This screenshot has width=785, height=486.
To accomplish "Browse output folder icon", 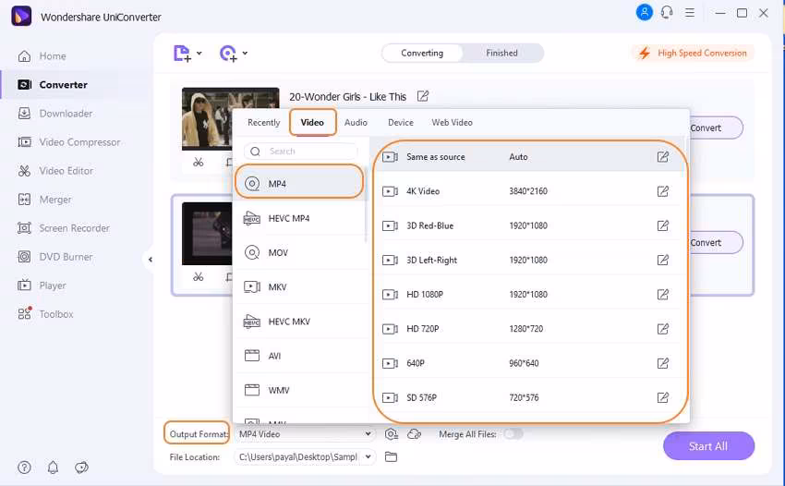I will click(x=391, y=457).
